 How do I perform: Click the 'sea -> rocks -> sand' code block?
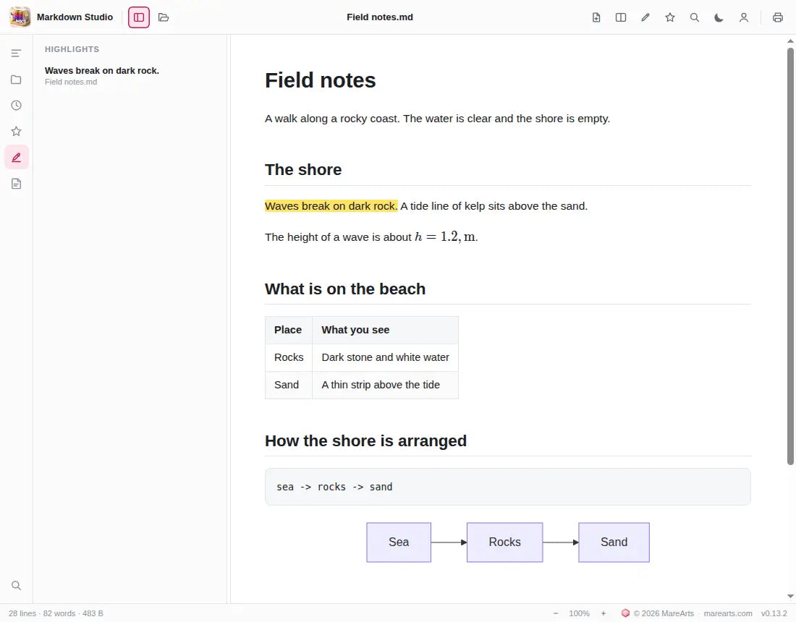[x=508, y=487]
